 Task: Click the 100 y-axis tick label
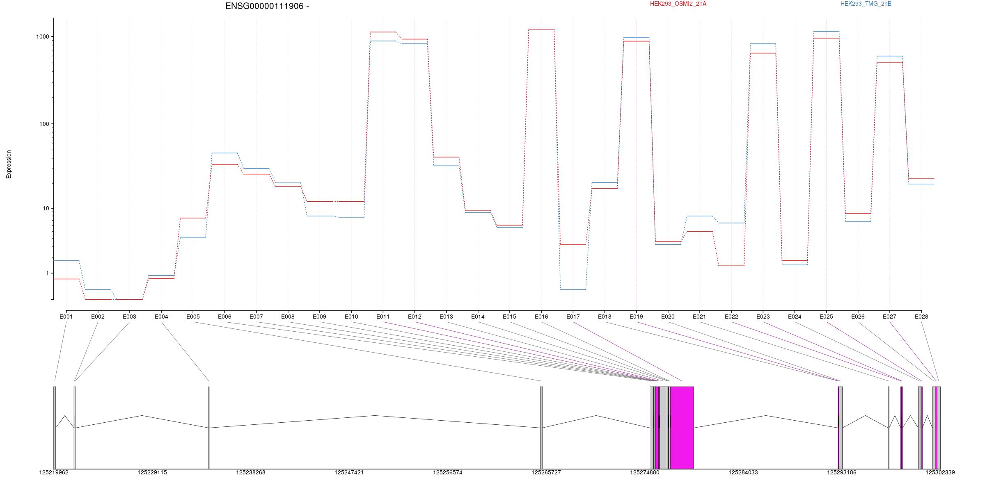coord(44,124)
